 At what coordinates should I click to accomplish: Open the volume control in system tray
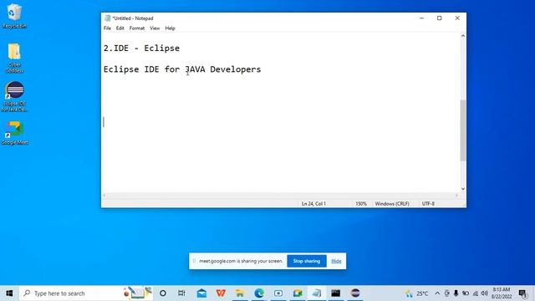485,293
